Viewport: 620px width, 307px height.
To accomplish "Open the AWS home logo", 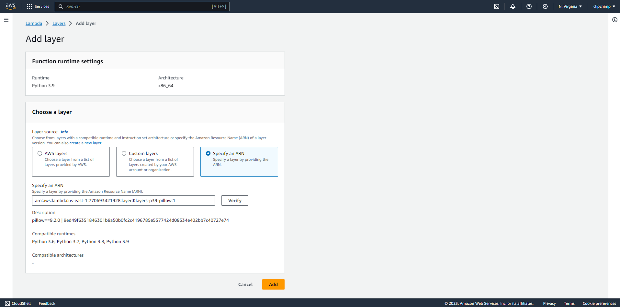I will coord(11,6).
